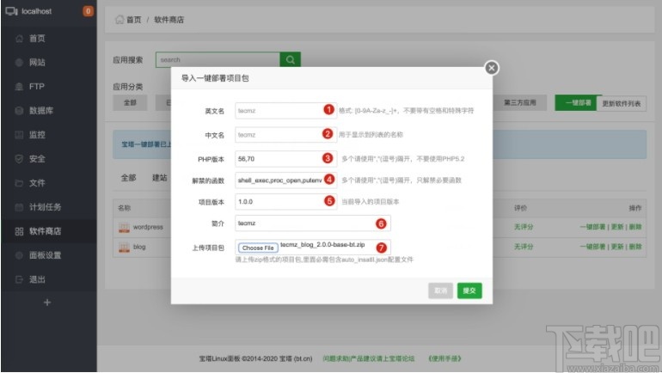
Task: Select the 全部 category button
Action: coord(130,102)
